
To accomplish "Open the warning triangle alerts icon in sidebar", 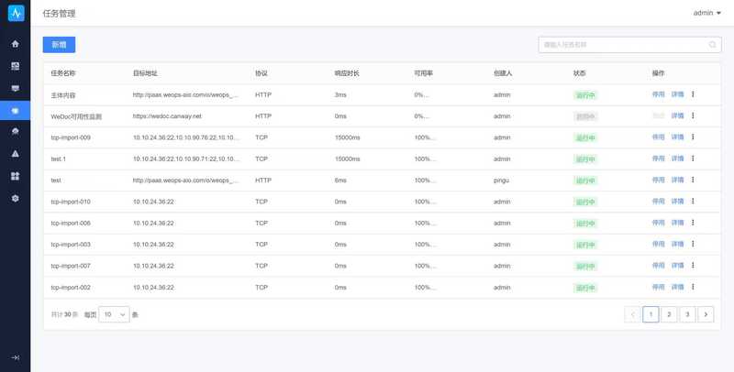I will coord(15,154).
